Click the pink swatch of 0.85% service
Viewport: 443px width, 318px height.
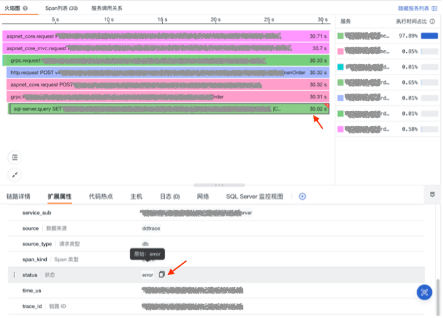click(x=340, y=51)
